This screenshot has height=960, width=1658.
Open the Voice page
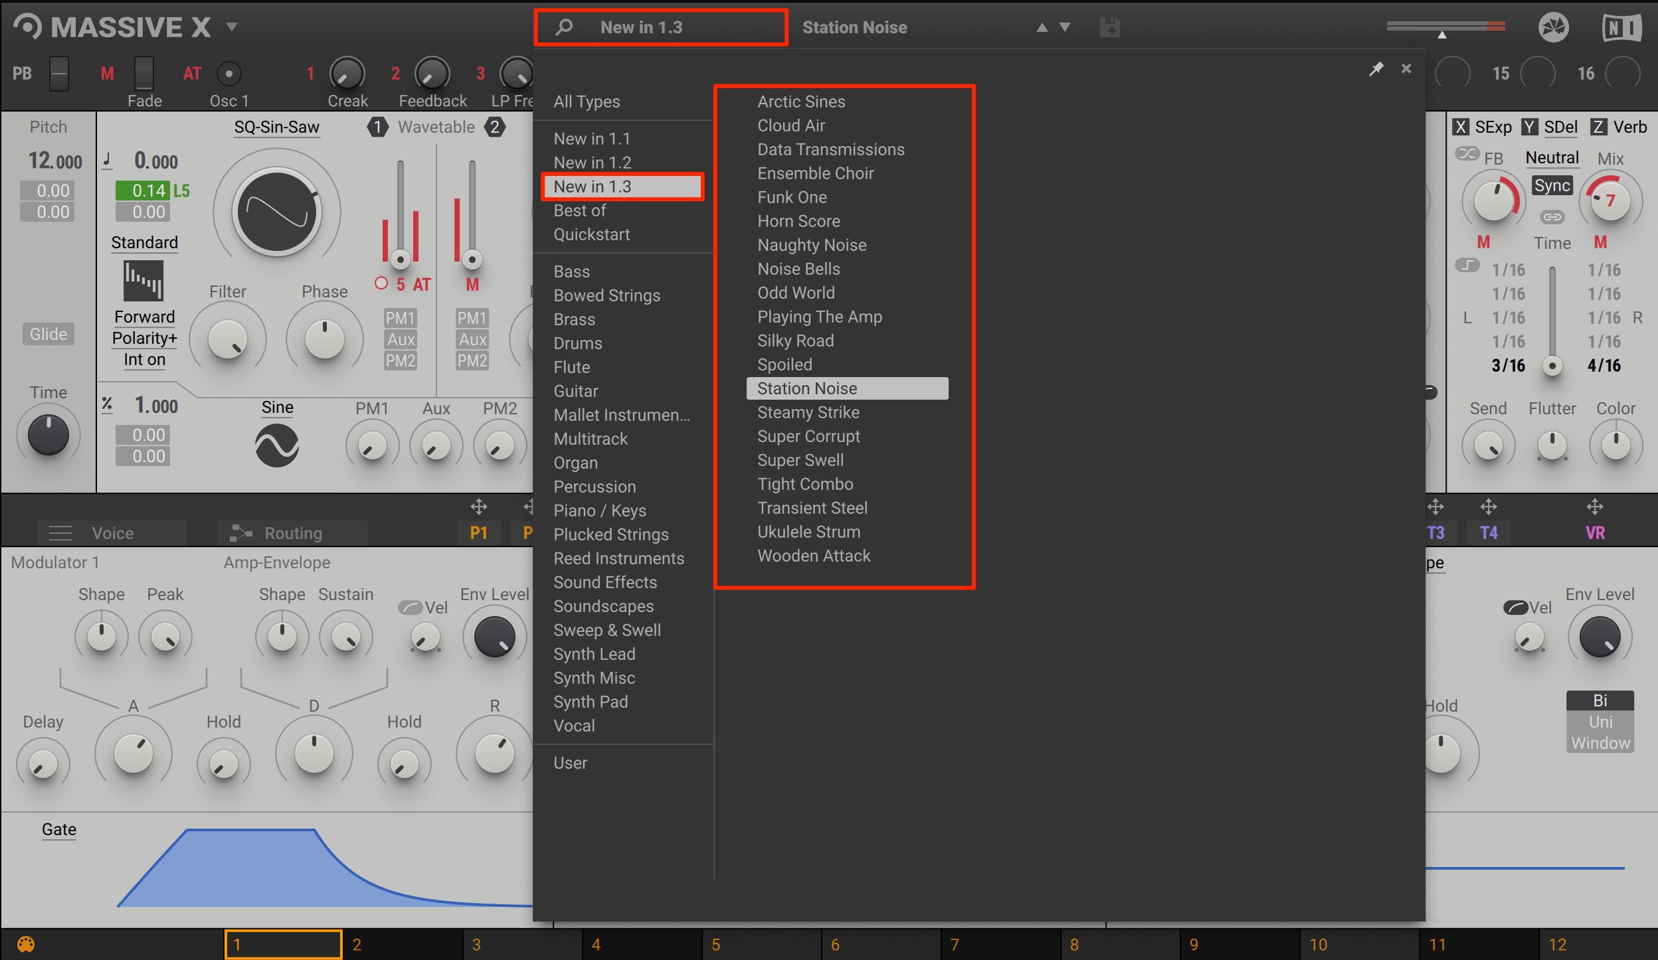point(112,533)
